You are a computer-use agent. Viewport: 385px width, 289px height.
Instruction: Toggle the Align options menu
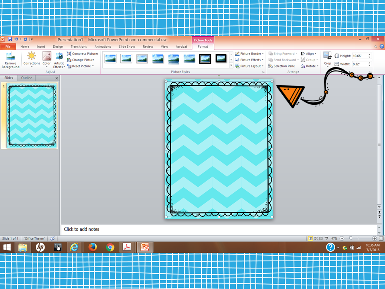(x=309, y=53)
